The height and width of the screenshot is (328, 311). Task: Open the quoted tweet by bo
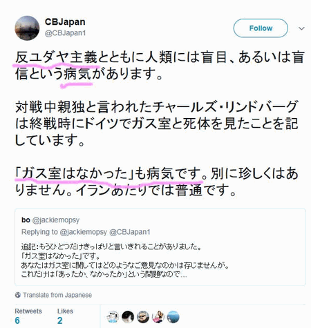[160, 247]
